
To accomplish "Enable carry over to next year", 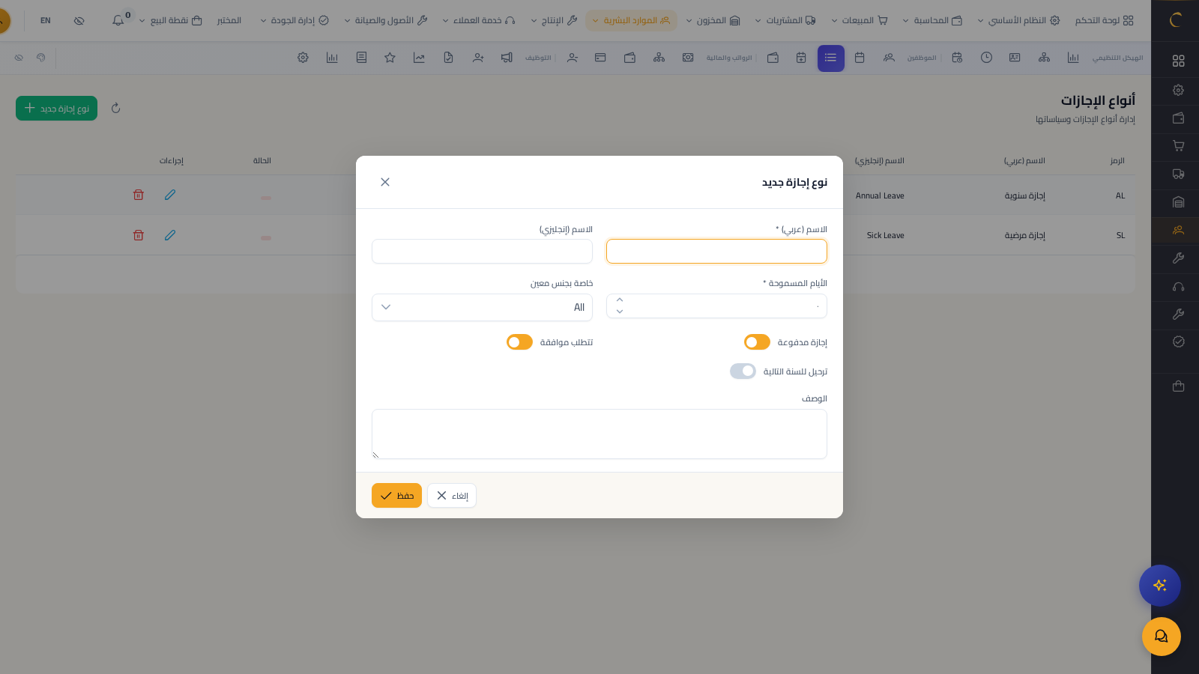I will click(743, 371).
